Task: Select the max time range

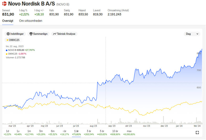Action: click(129, 133)
